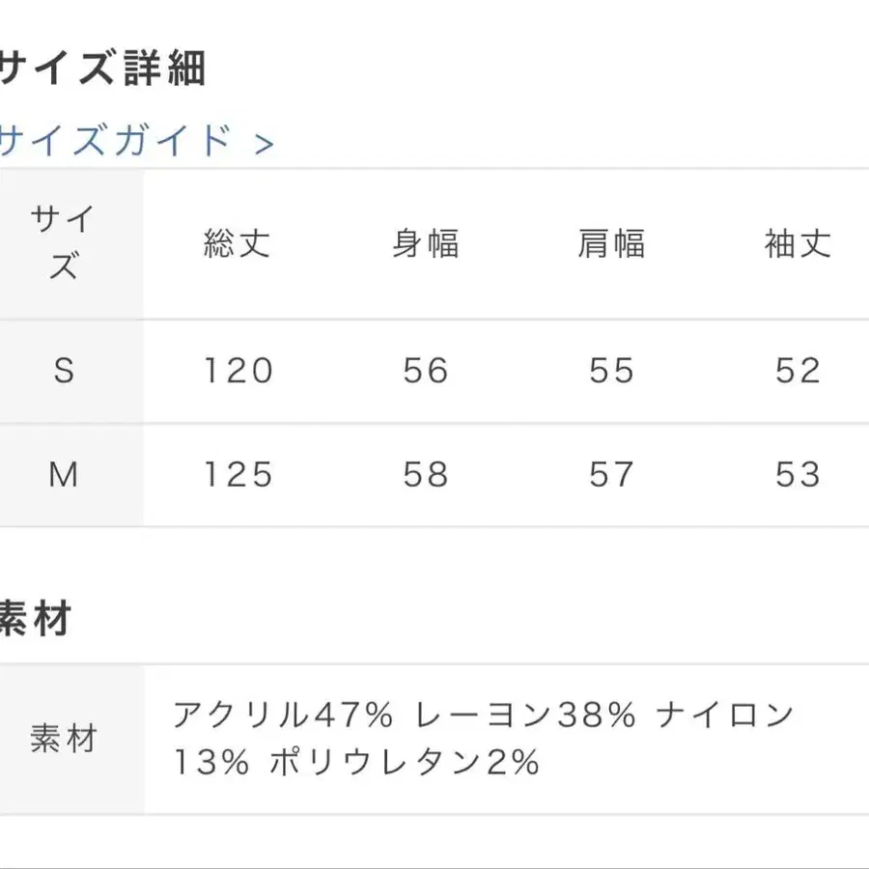869x869 pixels.
Task: Click the 肩幅 column header
Action: pos(611,243)
